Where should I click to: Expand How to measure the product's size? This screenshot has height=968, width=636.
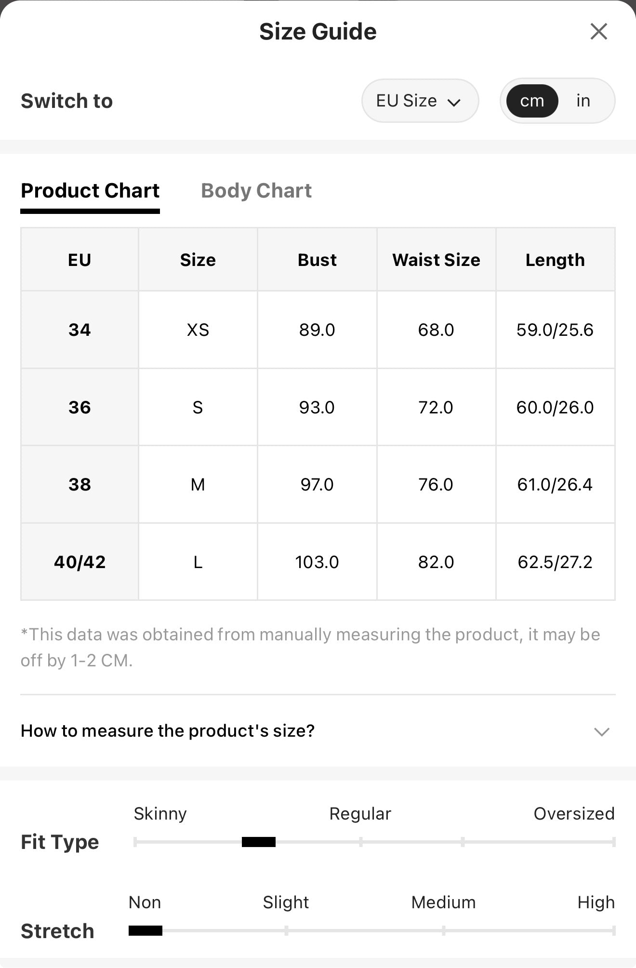coord(318,731)
